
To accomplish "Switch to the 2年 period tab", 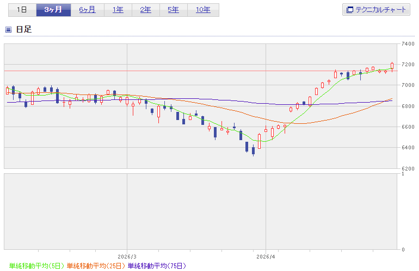I will [146, 10].
